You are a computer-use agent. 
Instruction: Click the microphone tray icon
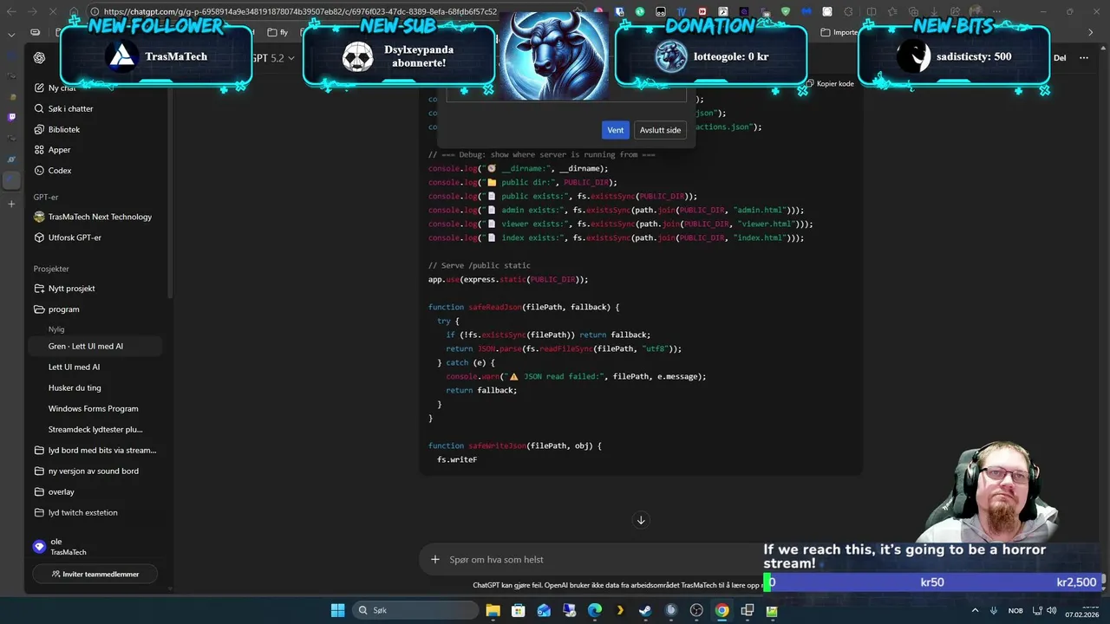993,610
